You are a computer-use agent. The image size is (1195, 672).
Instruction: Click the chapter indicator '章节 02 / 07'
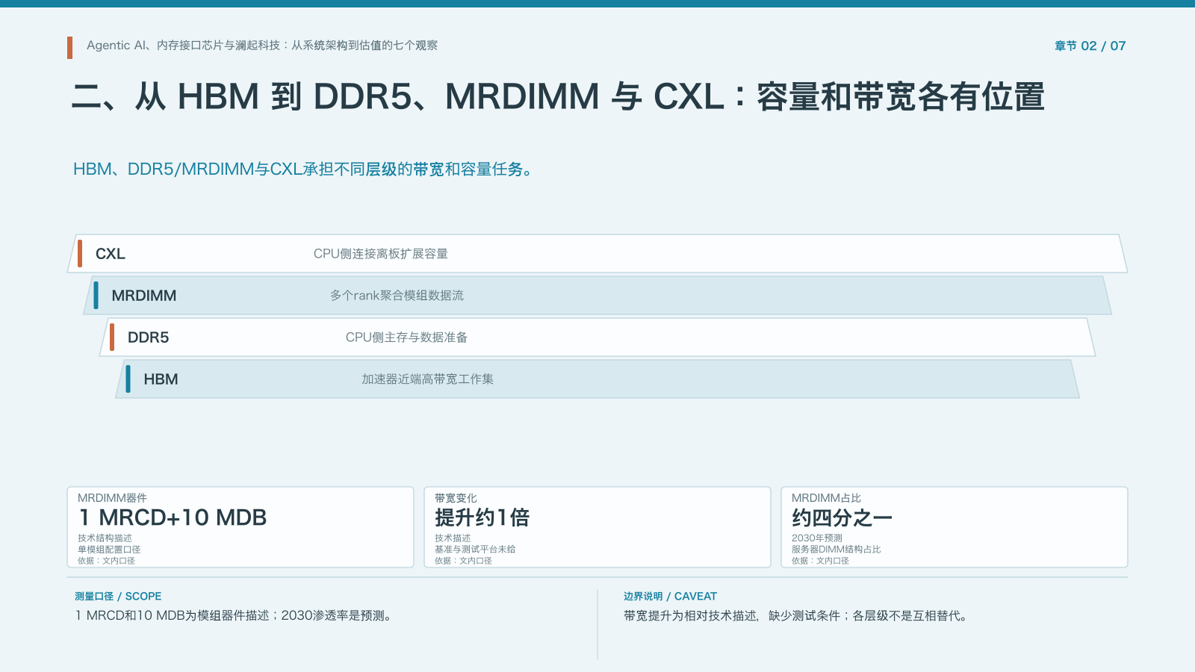(x=1090, y=46)
